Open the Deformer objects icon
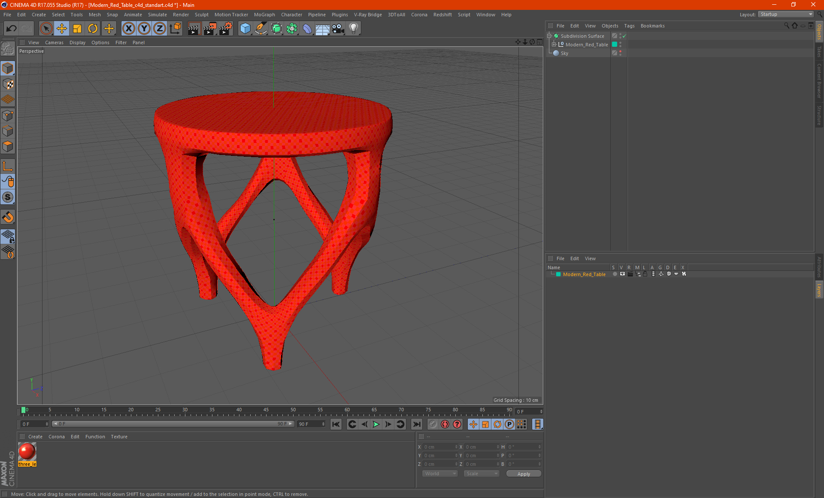 [307, 28]
